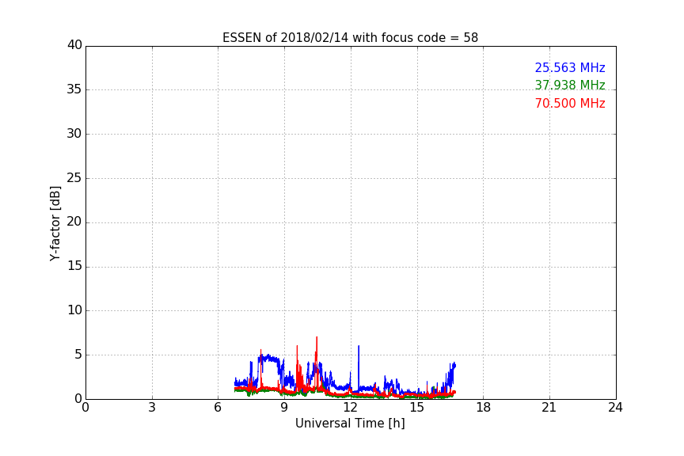
Task: Click the y-axis tick value 35
Action: click(x=74, y=89)
